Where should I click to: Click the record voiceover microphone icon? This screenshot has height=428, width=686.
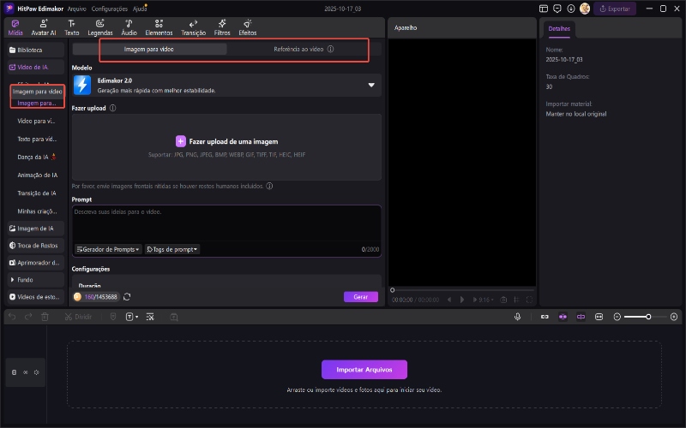click(x=518, y=317)
